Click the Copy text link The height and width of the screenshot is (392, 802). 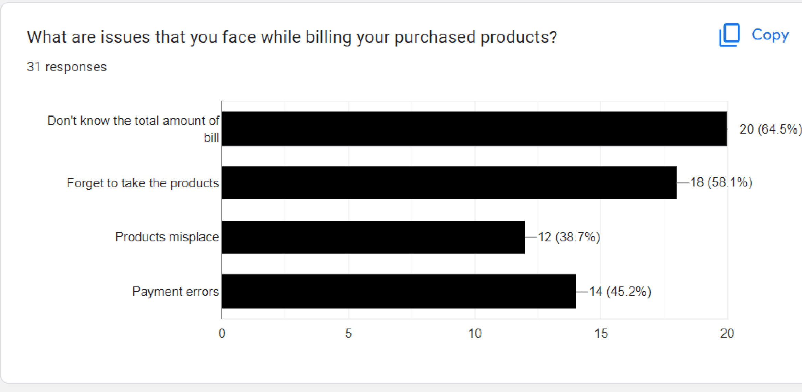(770, 35)
